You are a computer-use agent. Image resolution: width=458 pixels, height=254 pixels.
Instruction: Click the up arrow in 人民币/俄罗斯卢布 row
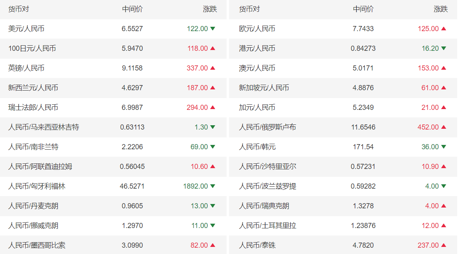444,127
